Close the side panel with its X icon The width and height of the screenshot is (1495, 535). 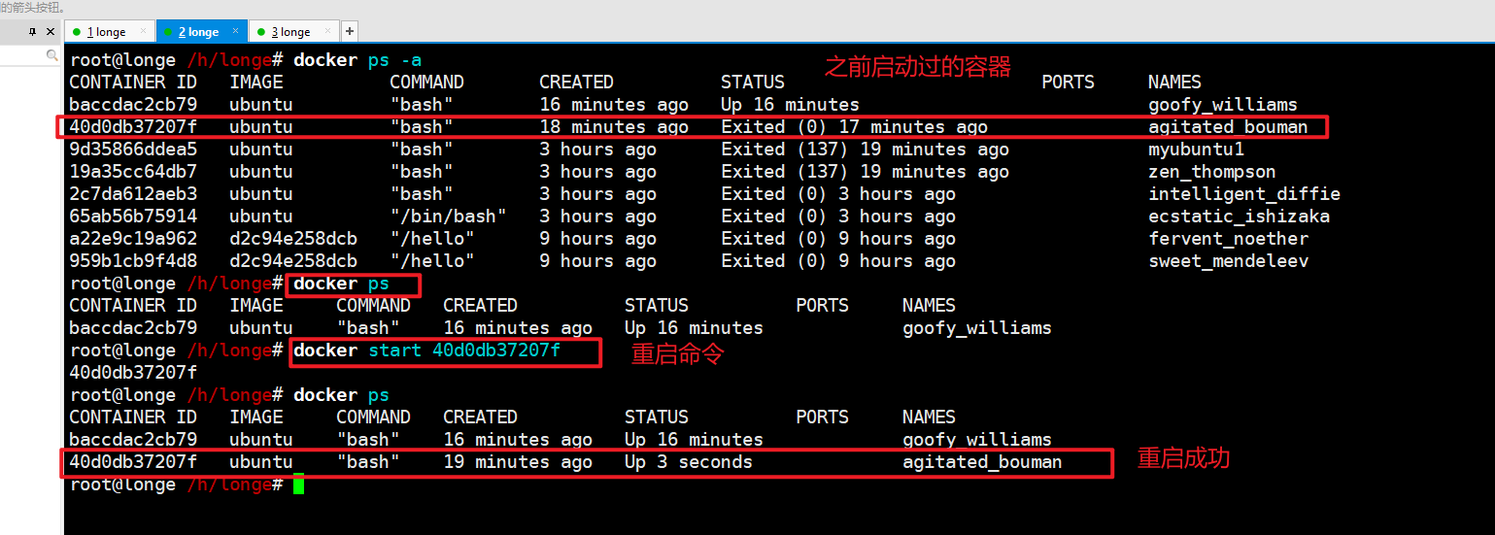click(x=51, y=32)
